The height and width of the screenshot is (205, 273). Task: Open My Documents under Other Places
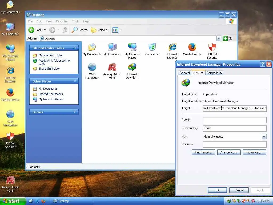pos(48,89)
